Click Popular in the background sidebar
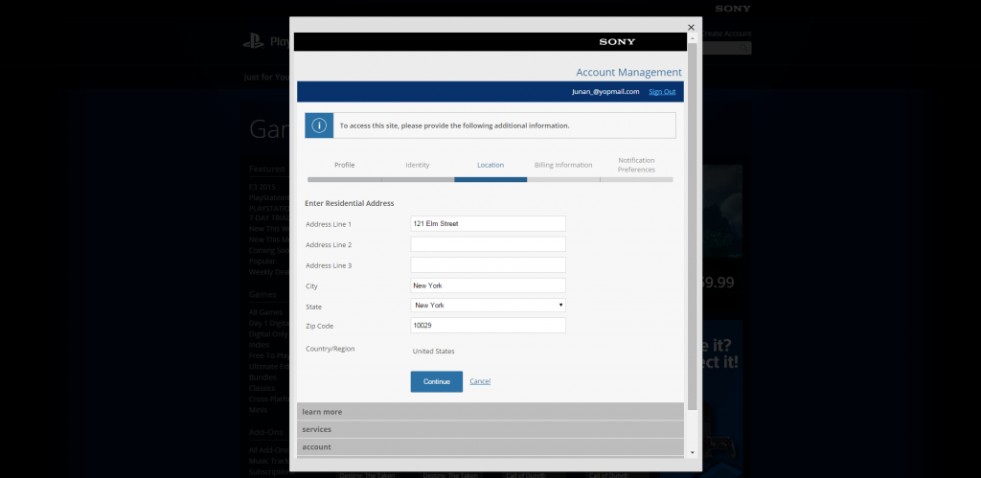Screen dimensions: 981x478 click(262, 261)
